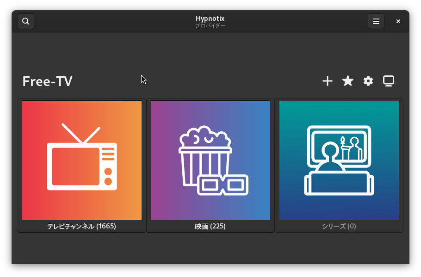This screenshot has width=421, height=277.
Task: Click the antenna on the TV graphic
Action: click(81, 133)
